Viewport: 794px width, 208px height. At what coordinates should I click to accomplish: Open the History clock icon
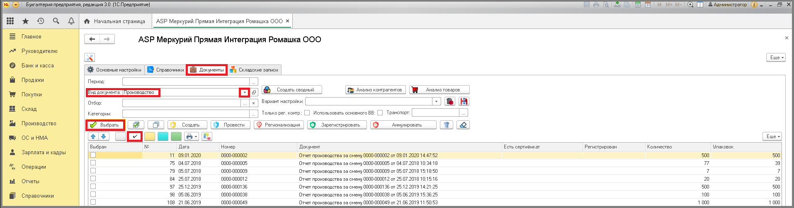click(x=41, y=21)
